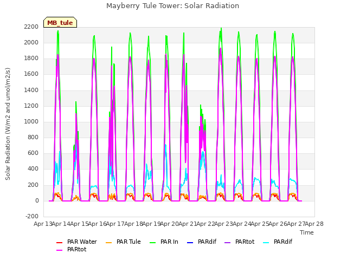Viewport: 347px width, 260px height.
Task: Click the -200 y-axis tick label
Action: coord(32,216)
